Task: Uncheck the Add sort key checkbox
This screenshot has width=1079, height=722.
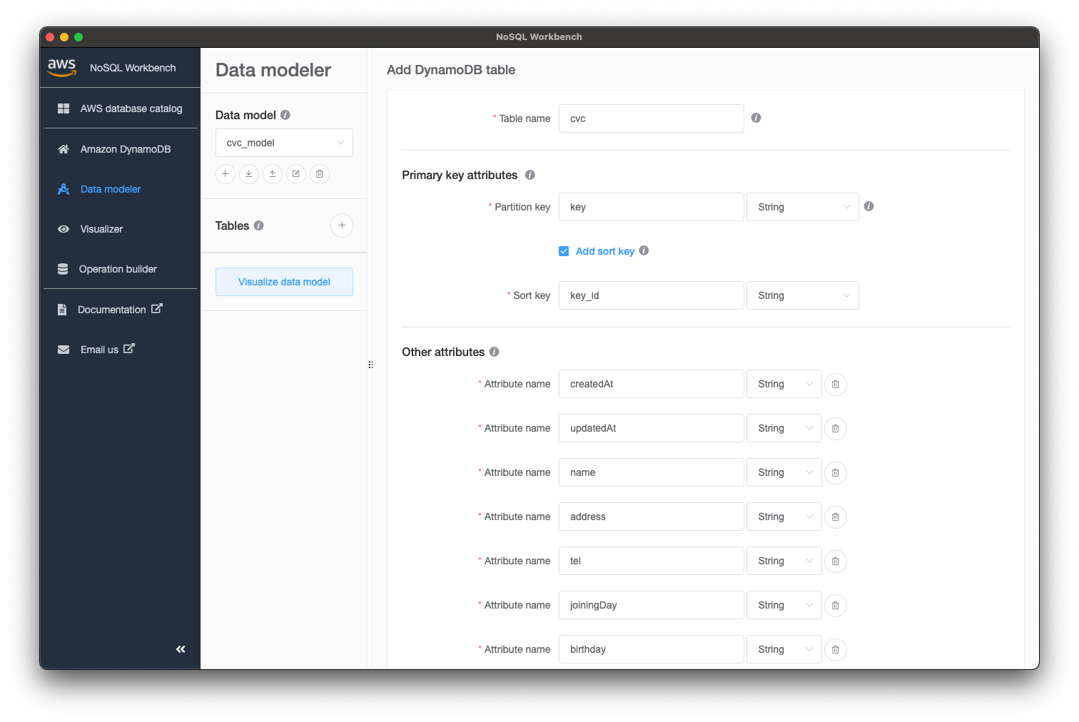Action: point(564,251)
